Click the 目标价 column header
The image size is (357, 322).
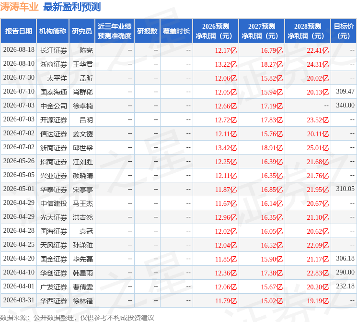(344, 31)
